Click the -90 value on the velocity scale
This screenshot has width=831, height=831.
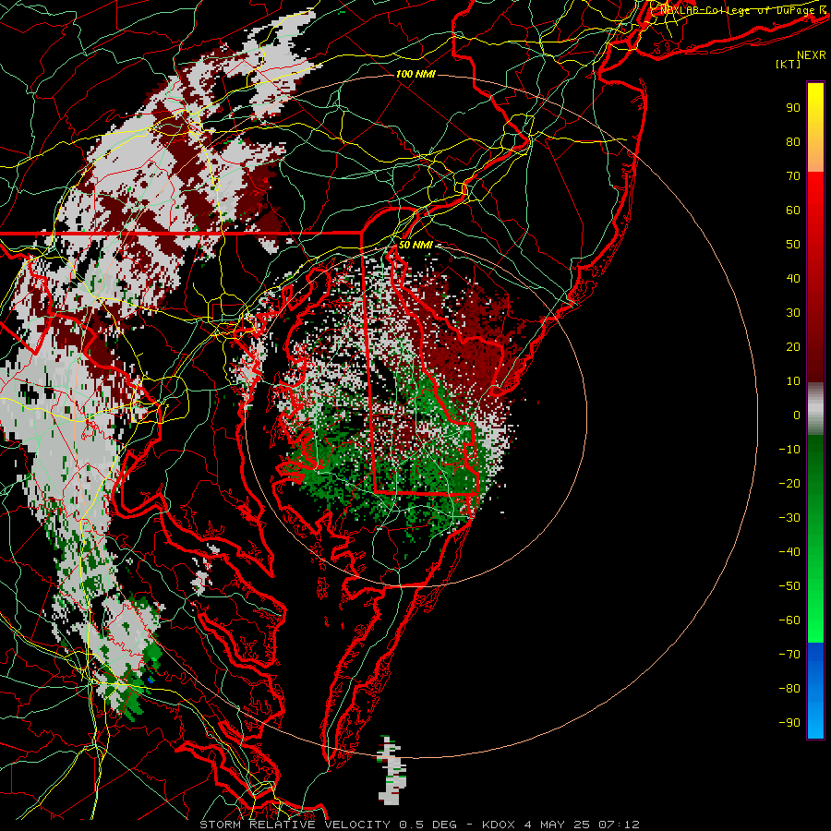click(789, 723)
